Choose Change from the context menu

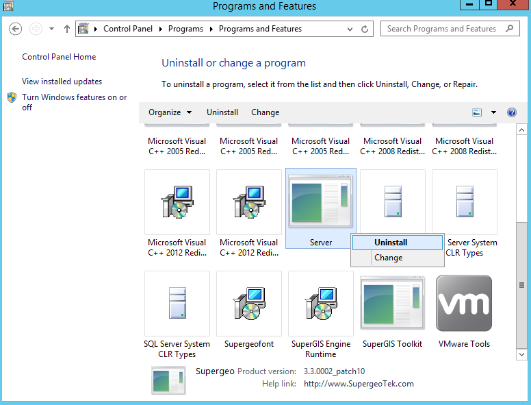(x=398, y=258)
